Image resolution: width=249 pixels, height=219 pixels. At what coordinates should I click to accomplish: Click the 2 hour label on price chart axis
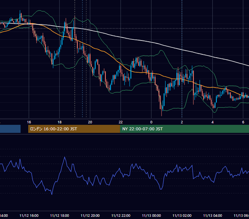[x=182, y=122]
